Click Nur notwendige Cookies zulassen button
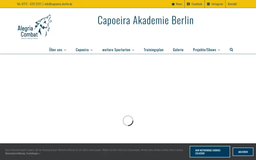 (209, 151)
